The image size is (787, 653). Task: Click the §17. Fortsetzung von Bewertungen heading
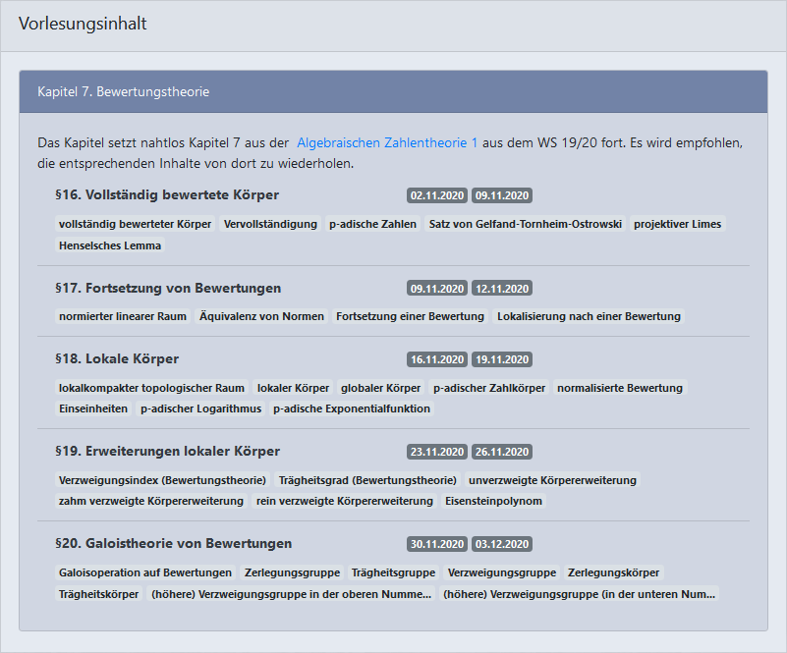(168, 289)
